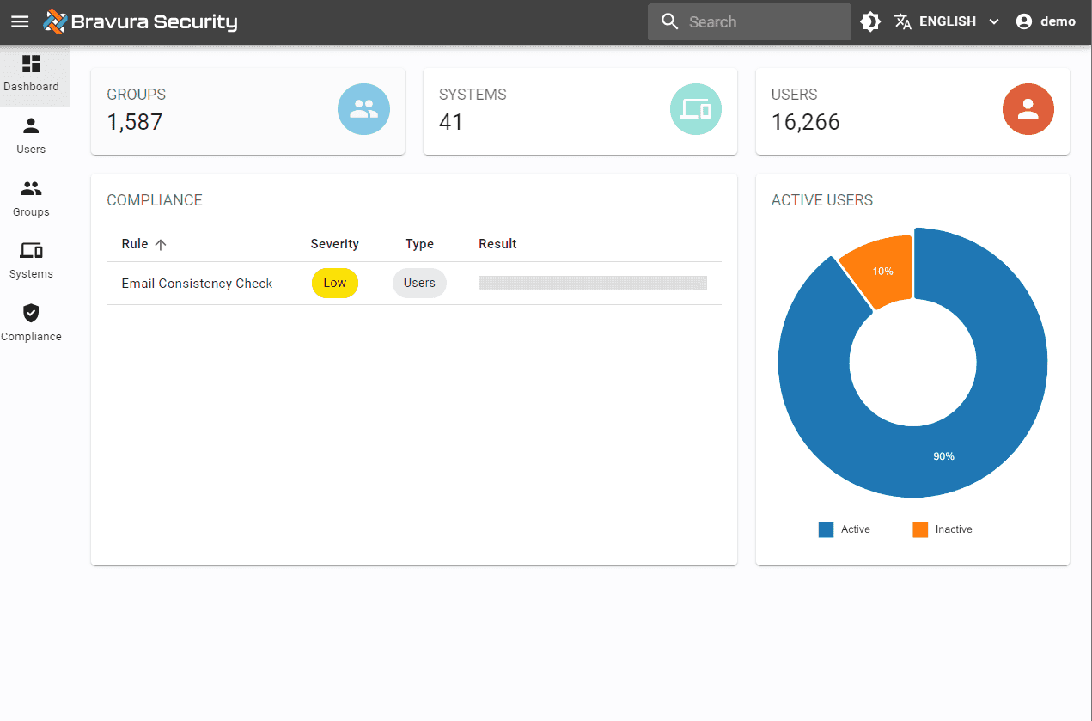Image resolution: width=1092 pixels, height=721 pixels.
Task: Open Groups from the sidebar
Action: point(31,199)
